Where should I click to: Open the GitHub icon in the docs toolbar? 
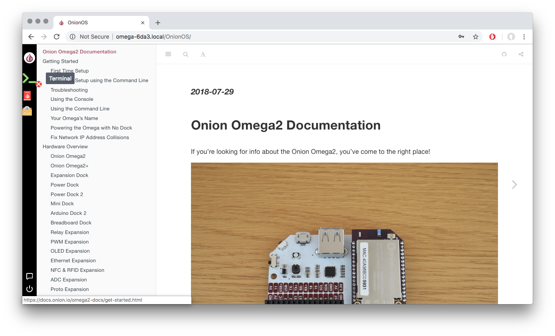504,54
